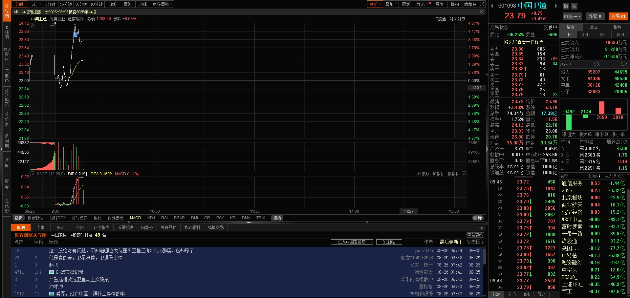Click the 隐藏 hide panel arrows button
Viewport: 630px width, 298px height.
[470, 4]
